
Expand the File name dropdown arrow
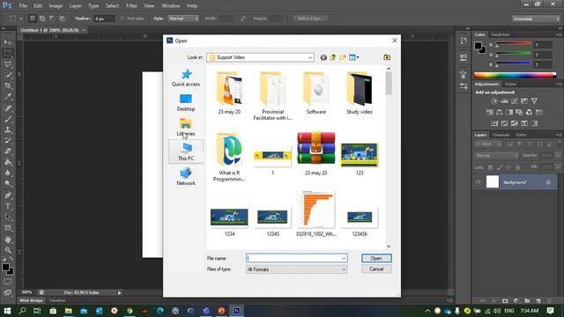344,258
